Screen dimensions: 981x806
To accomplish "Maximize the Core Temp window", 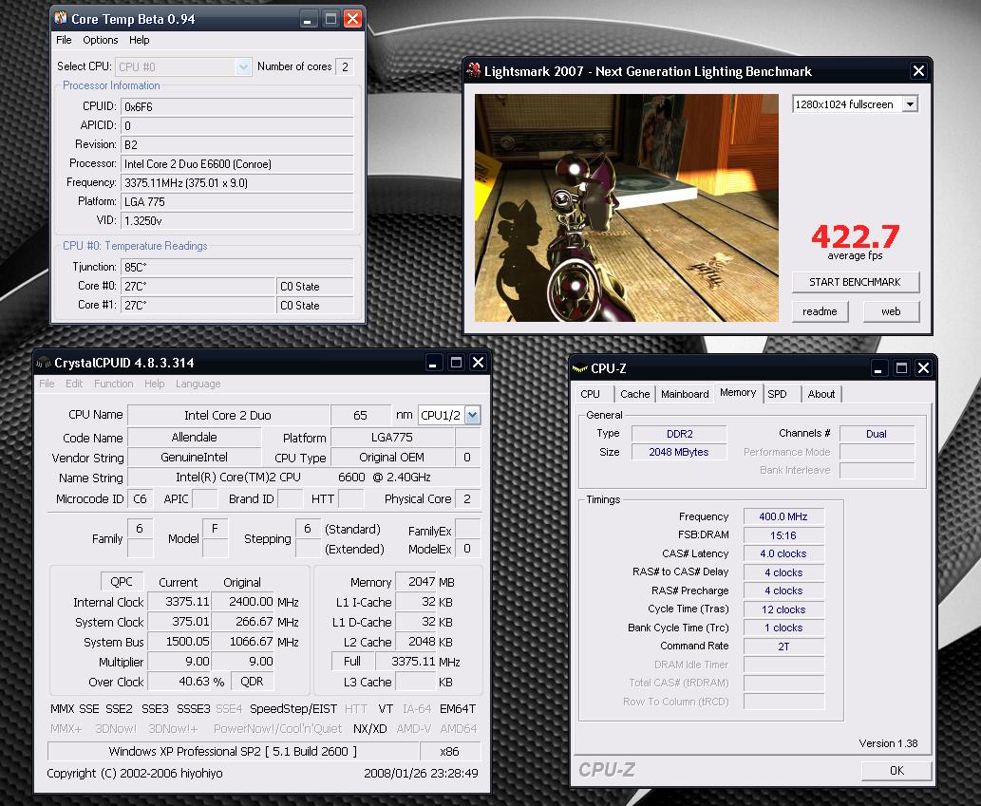I will (331, 19).
